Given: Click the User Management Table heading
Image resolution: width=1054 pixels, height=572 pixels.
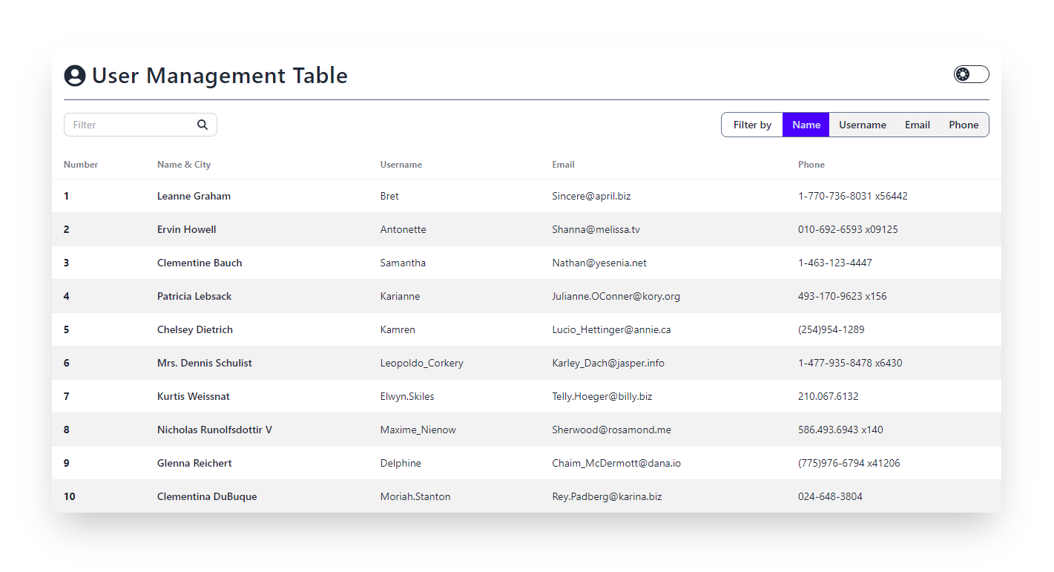Looking at the screenshot, I should pos(220,76).
